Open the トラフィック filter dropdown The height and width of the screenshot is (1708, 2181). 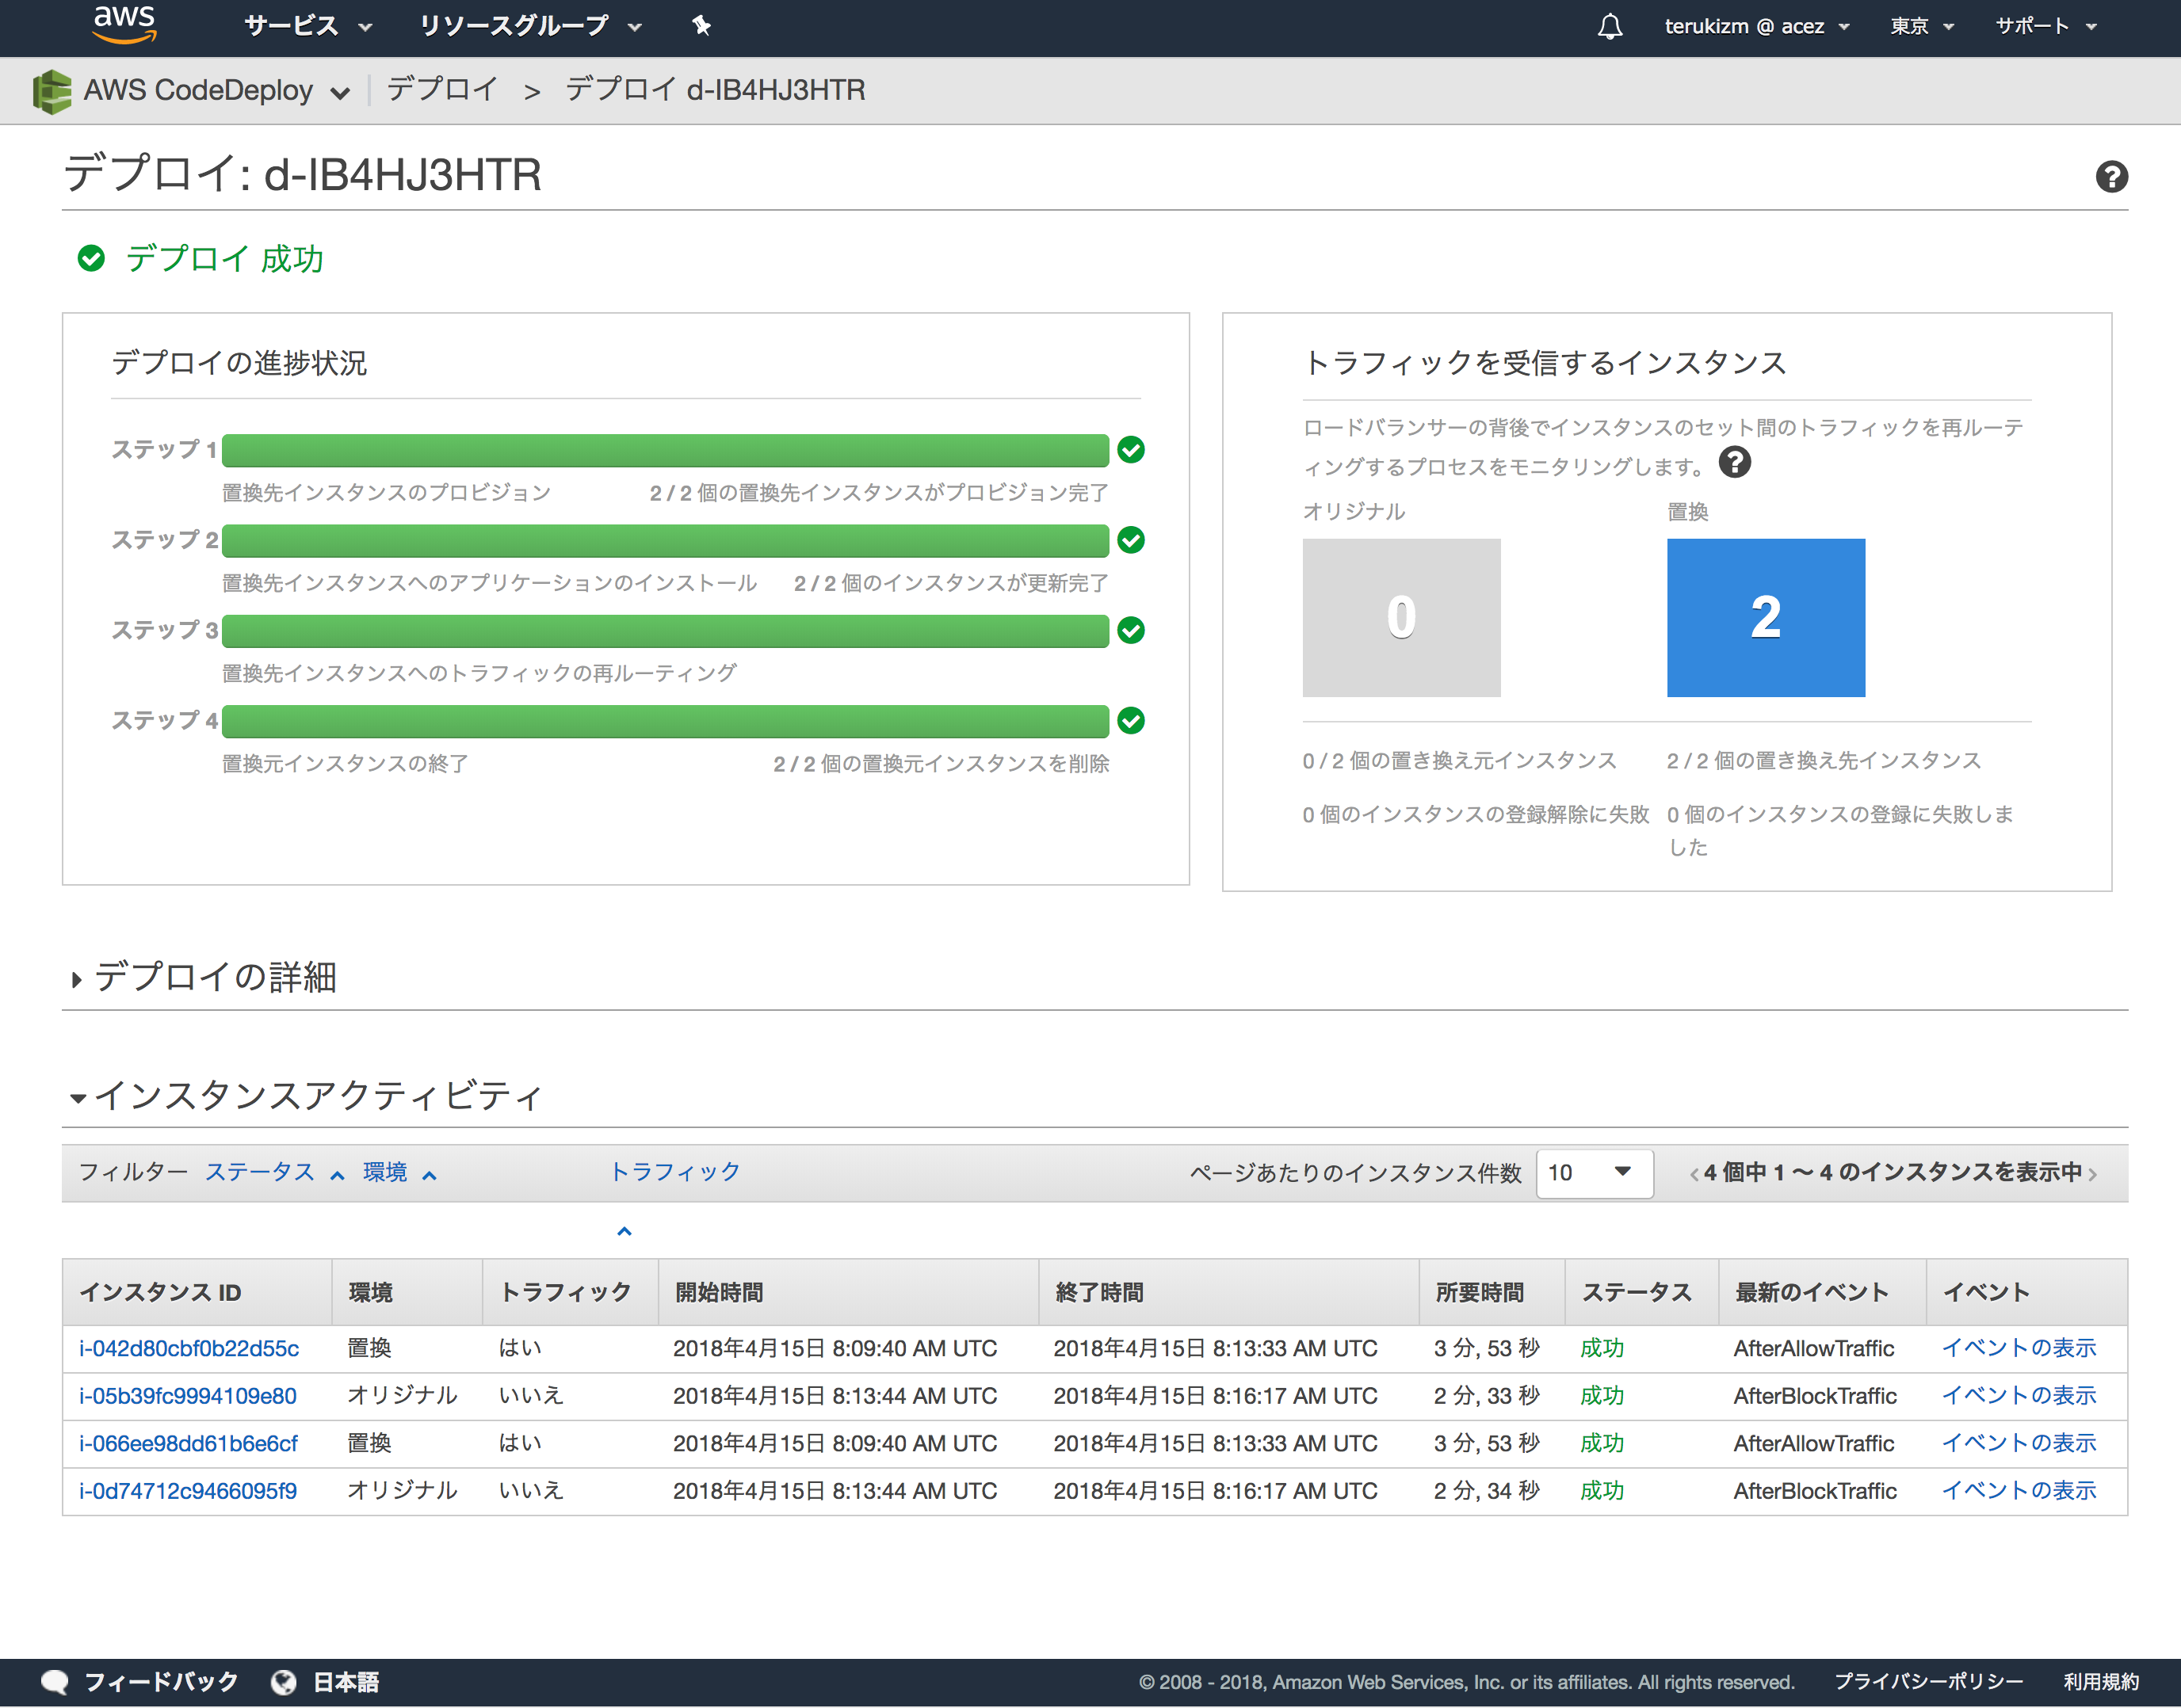[x=675, y=1172]
